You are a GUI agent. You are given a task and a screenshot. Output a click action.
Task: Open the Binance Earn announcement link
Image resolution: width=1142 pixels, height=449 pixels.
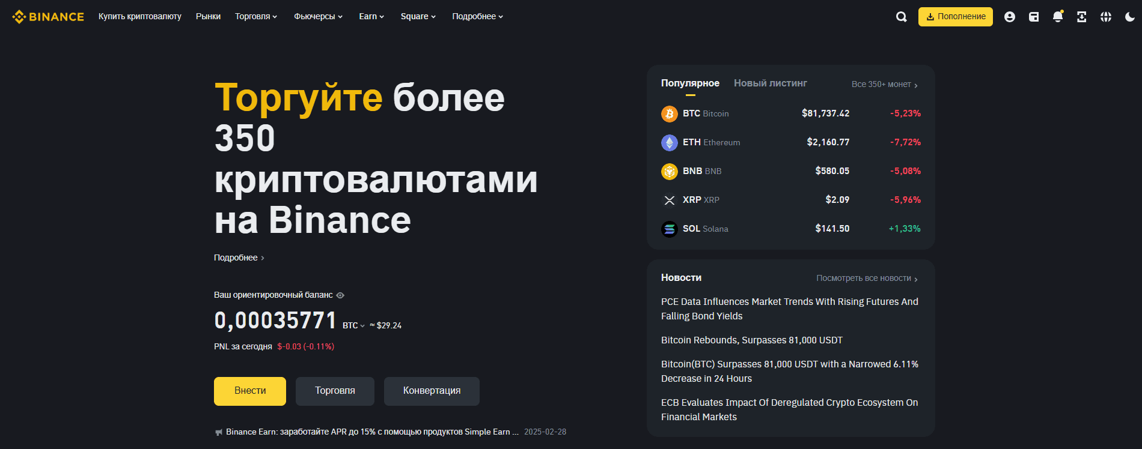point(372,432)
